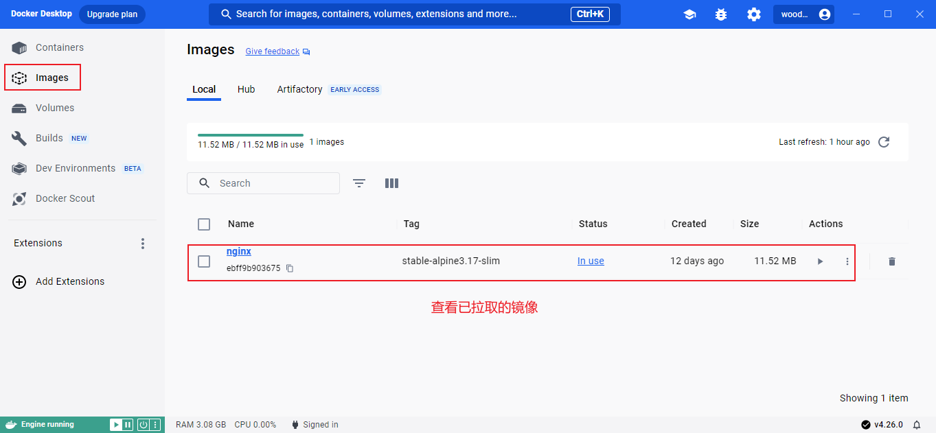Image resolution: width=936 pixels, height=433 pixels.
Task: Open Dev Environments
Action: click(76, 168)
